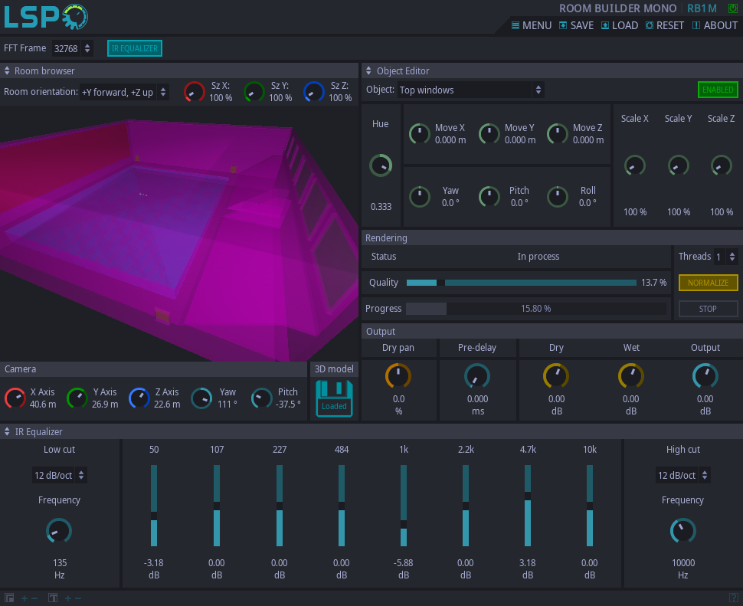Click the plus beside the window scaling icon
This screenshot has height=606, width=743.
point(25,598)
